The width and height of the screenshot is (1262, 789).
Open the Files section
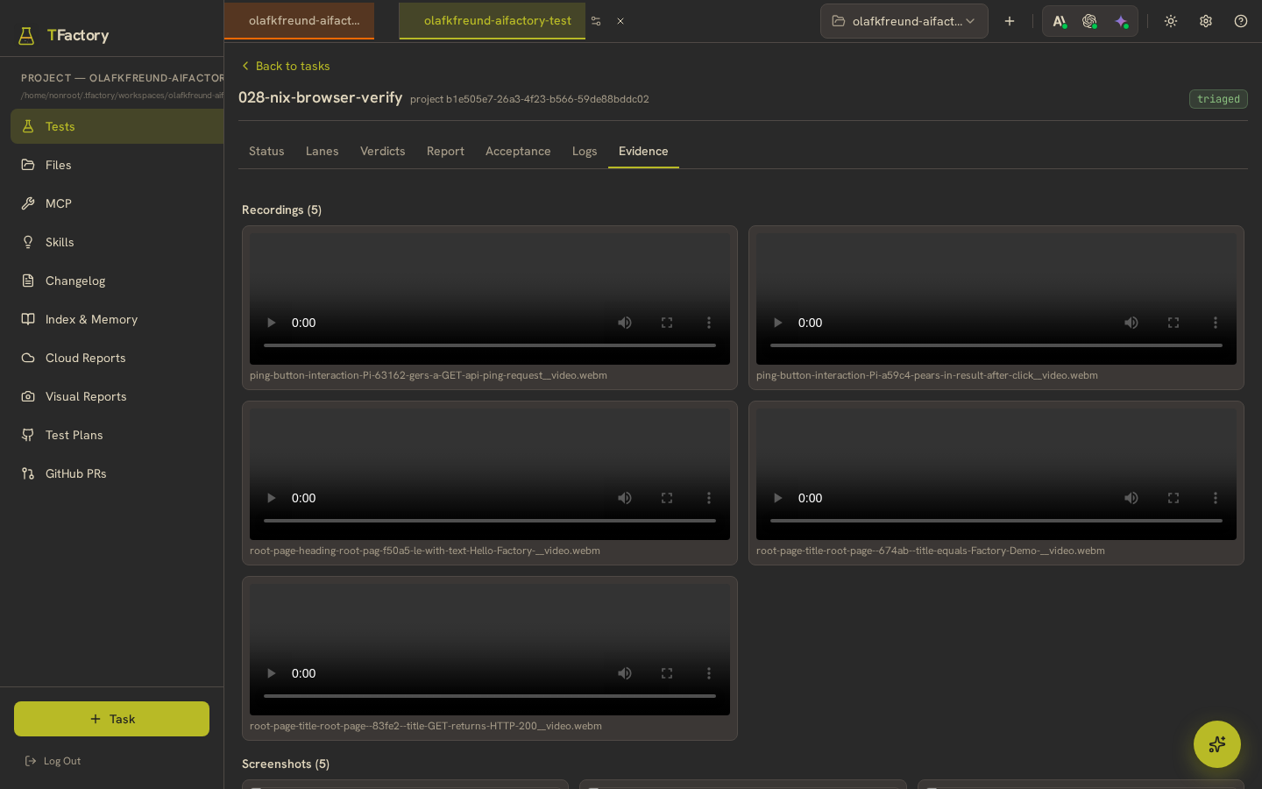point(117,165)
